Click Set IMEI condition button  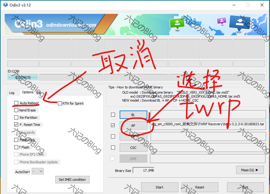(72, 180)
